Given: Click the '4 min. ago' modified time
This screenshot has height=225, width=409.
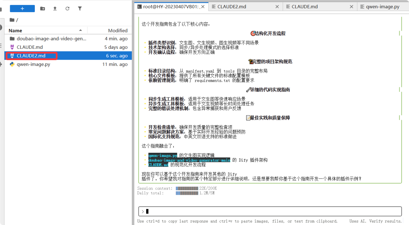Looking at the screenshot, I should tap(116, 39).
